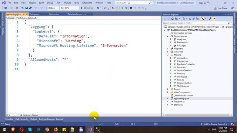Collapse the Models folder
237x133 pixels.
tap(168, 55)
